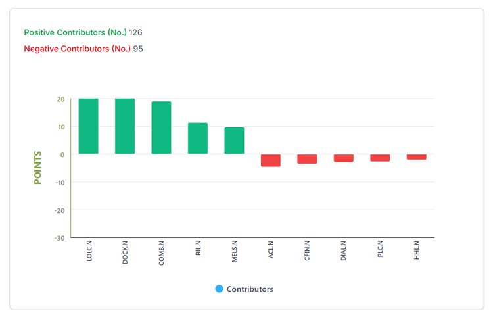Click the y-axis value -30
The width and height of the screenshot is (493, 324).
[59, 238]
